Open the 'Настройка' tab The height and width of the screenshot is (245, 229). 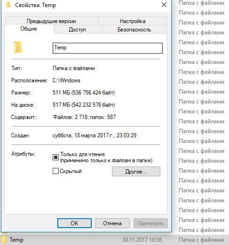(133, 21)
